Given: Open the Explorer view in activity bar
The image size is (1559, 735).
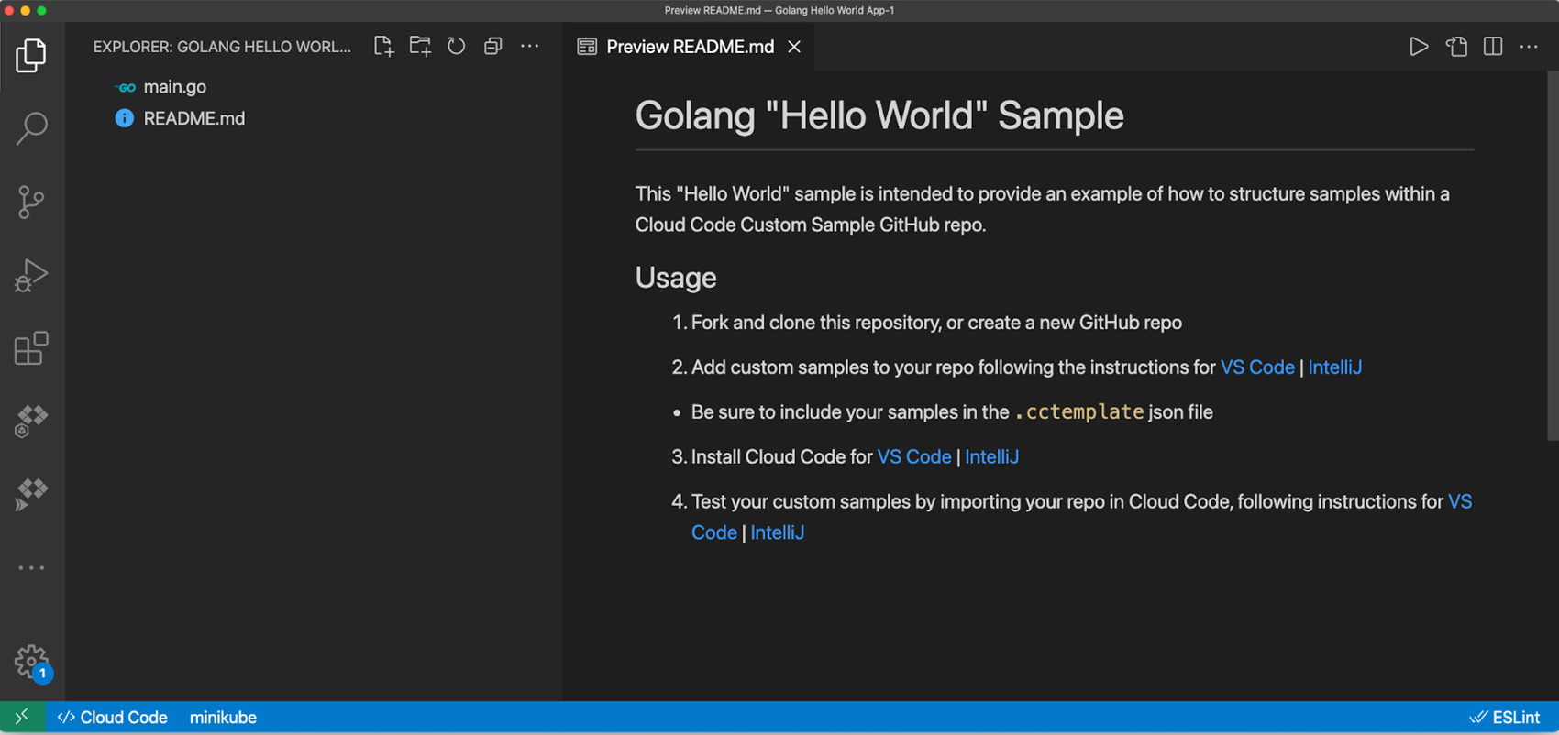Looking at the screenshot, I should tap(31, 56).
